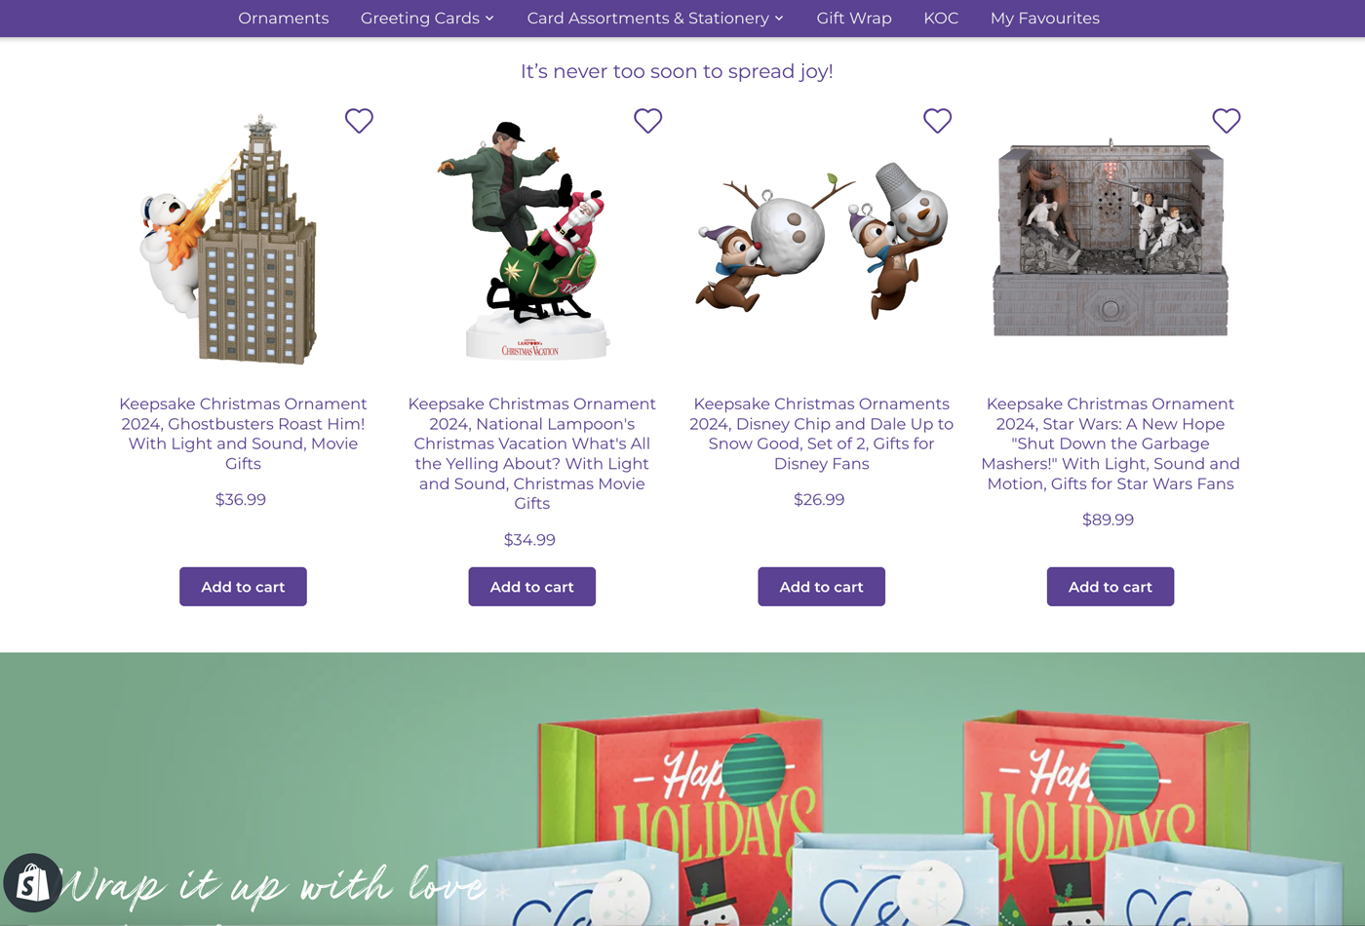The image size is (1365, 926).
Task: Expand the Greeting Cards dropdown menu
Action: (427, 19)
